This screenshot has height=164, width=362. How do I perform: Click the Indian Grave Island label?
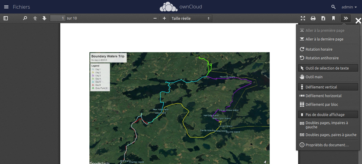[x=229, y=110]
